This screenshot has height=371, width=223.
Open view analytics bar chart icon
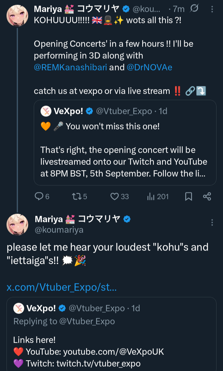pos(151,196)
